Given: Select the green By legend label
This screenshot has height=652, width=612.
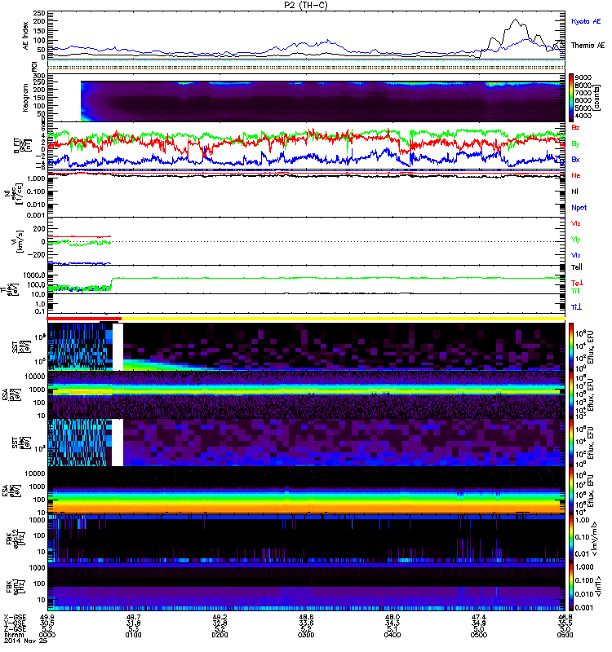Looking at the screenshot, I should (575, 144).
